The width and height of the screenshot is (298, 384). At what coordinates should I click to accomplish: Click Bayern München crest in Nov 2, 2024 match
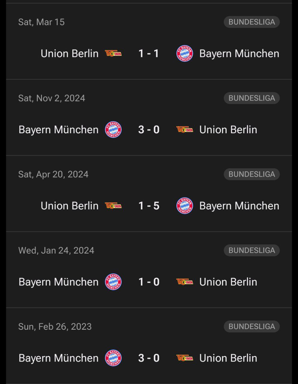pos(113,130)
